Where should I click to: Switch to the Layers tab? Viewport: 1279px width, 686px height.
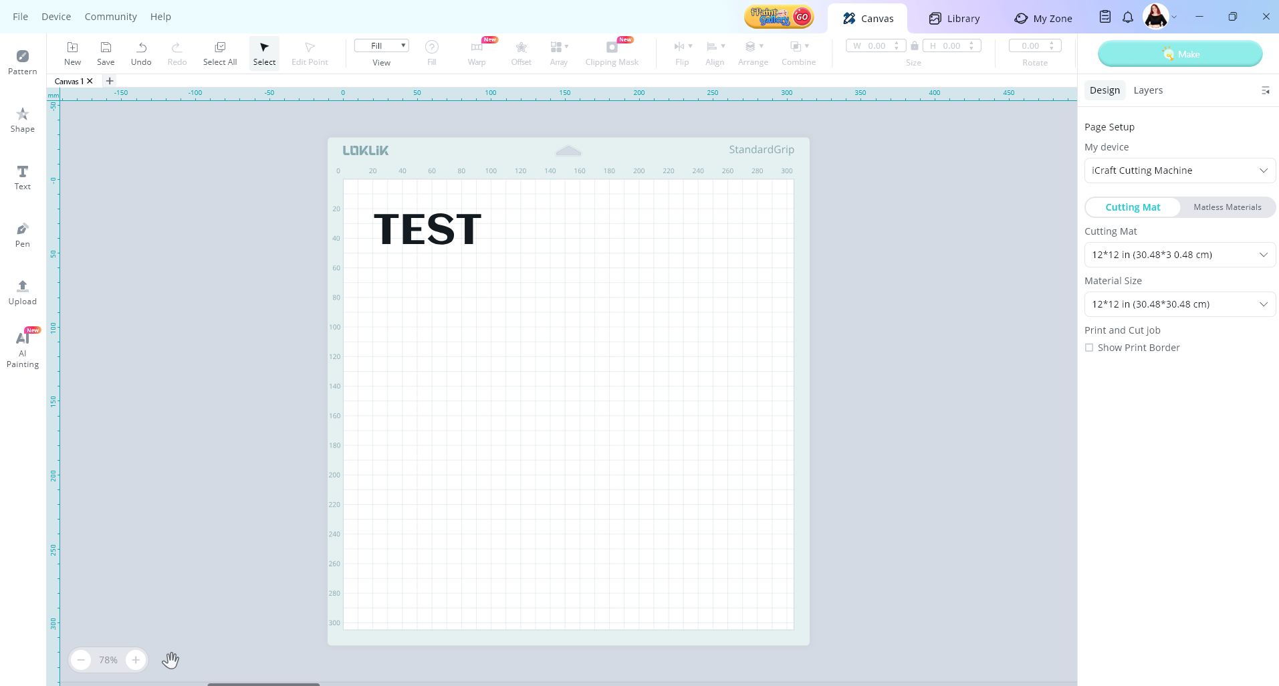click(1148, 90)
